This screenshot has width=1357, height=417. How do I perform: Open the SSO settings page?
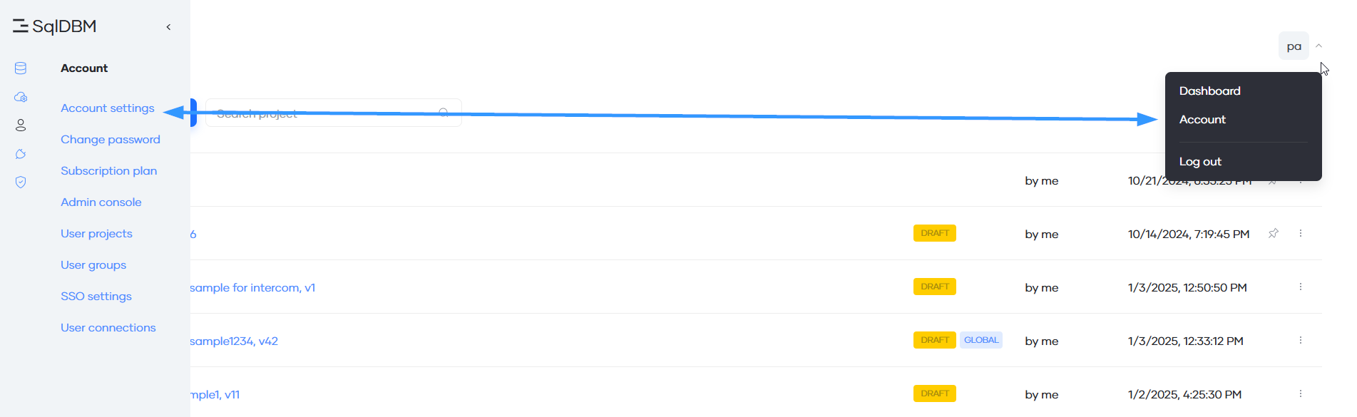pos(96,296)
